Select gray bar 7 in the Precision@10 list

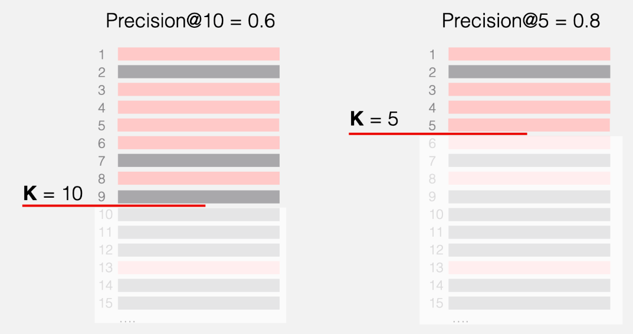[x=198, y=161]
